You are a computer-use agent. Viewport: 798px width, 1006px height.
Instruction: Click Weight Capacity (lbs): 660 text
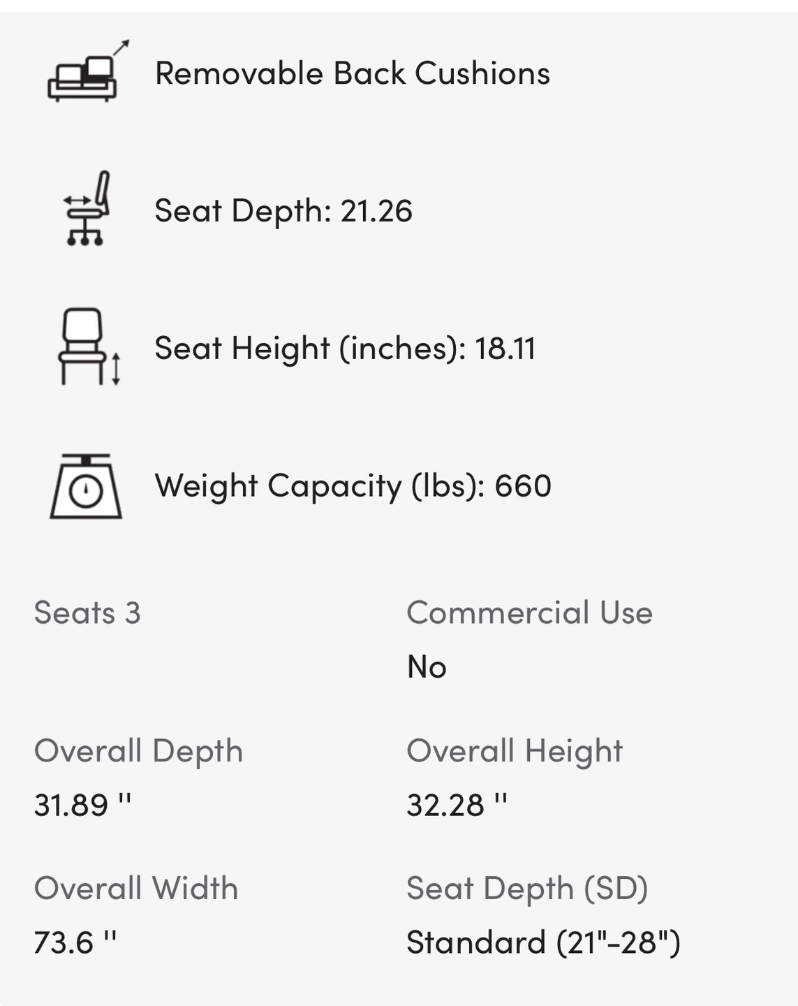coord(353,486)
